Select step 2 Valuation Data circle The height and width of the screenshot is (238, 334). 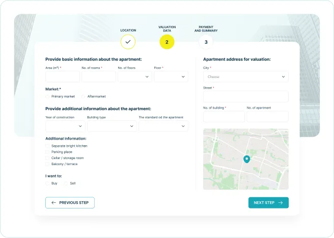[167, 42]
